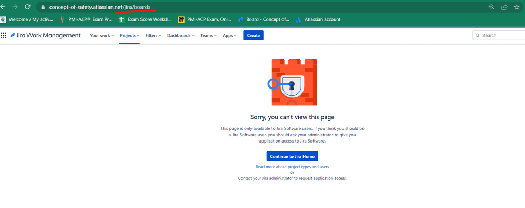This screenshot has width=525, height=208.
Task: Click the Jira Work Management logo
Action: (x=46, y=35)
